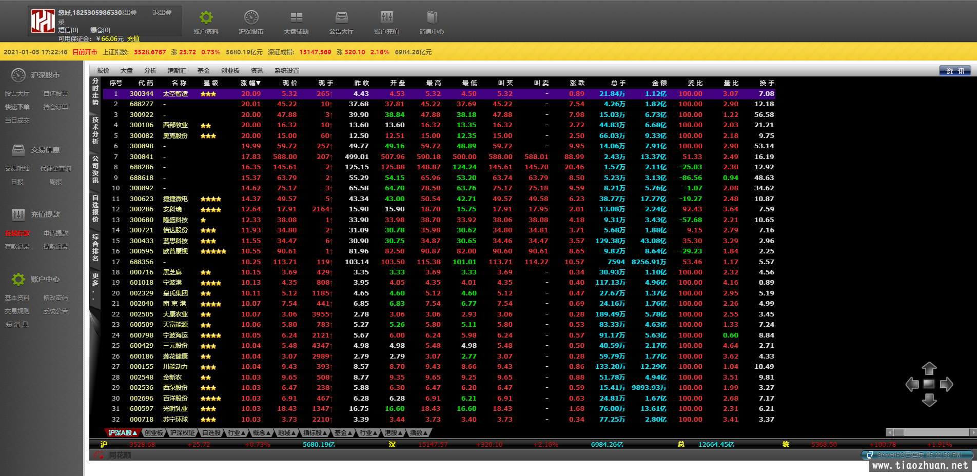Click sidebar 沪深股市 gauge icon
Image resolution: width=977 pixels, height=476 pixels.
tap(18, 75)
